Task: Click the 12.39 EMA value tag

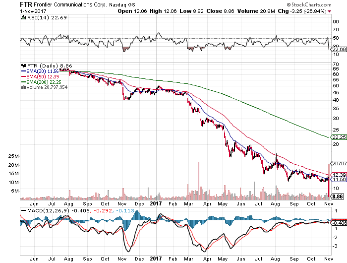Action: click(339, 175)
